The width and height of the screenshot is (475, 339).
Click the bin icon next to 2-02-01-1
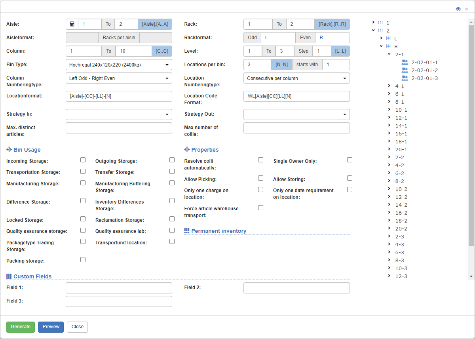[x=405, y=62]
